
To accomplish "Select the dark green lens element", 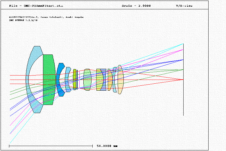I will coord(49,80).
